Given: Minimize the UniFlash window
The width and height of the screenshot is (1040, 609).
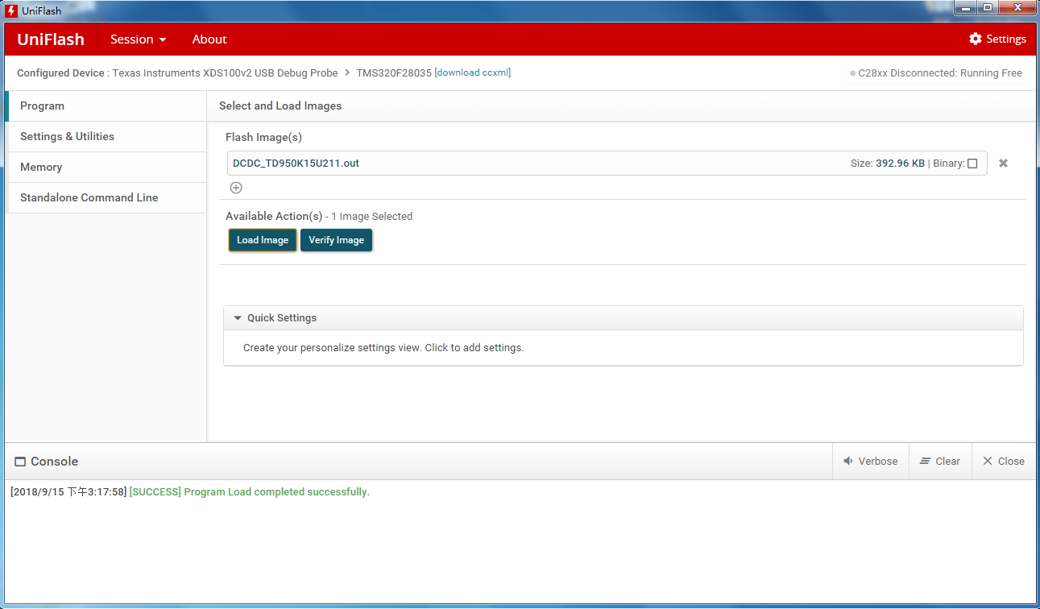Looking at the screenshot, I should click(x=966, y=8).
